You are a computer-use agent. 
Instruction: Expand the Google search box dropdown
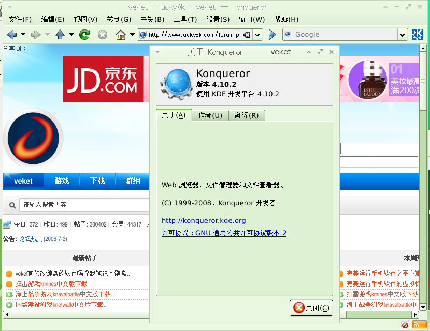tap(402, 35)
